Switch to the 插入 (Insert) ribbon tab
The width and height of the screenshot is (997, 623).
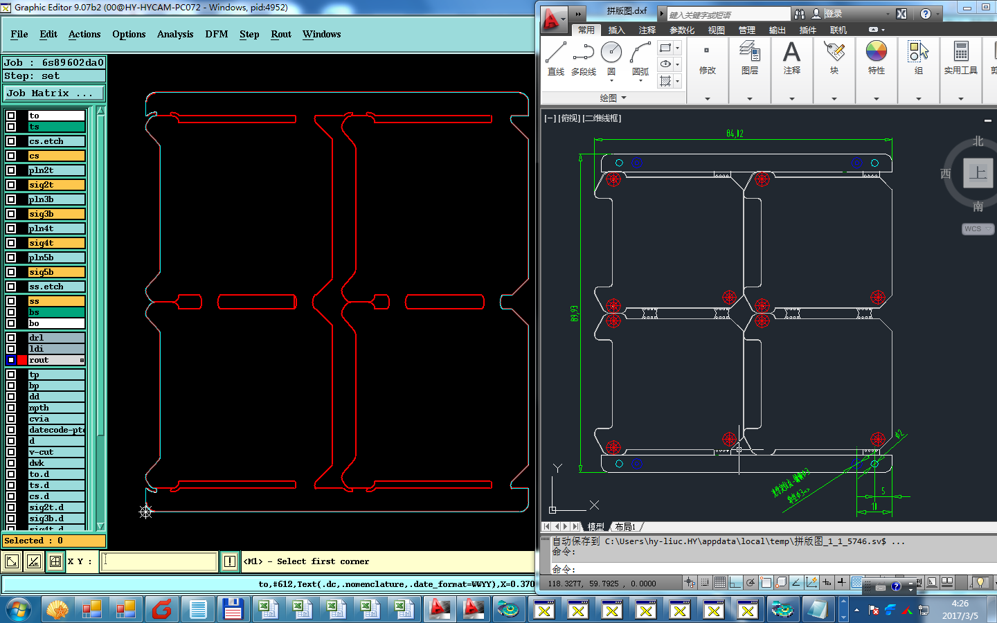[x=616, y=30]
